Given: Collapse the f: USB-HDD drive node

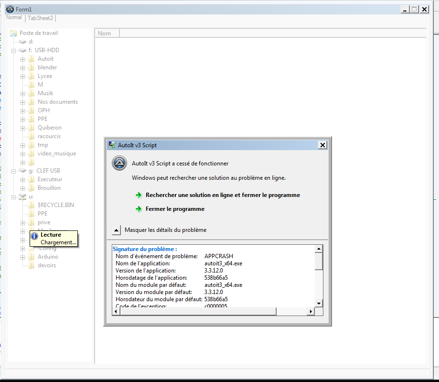Looking at the screenshot, I should pos(14,50).
